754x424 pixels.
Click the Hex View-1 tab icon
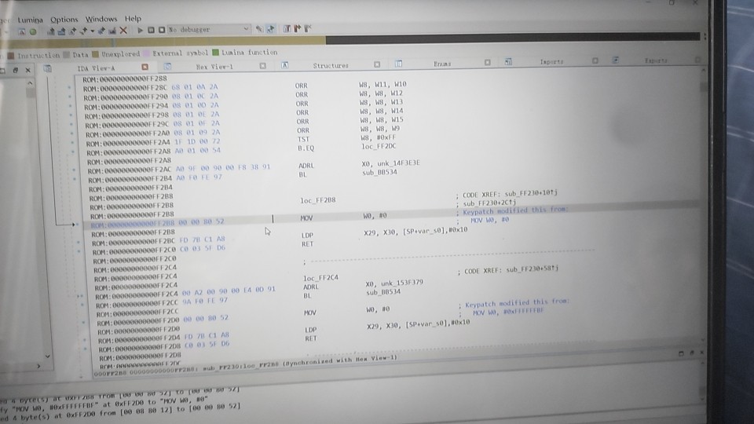167,66
